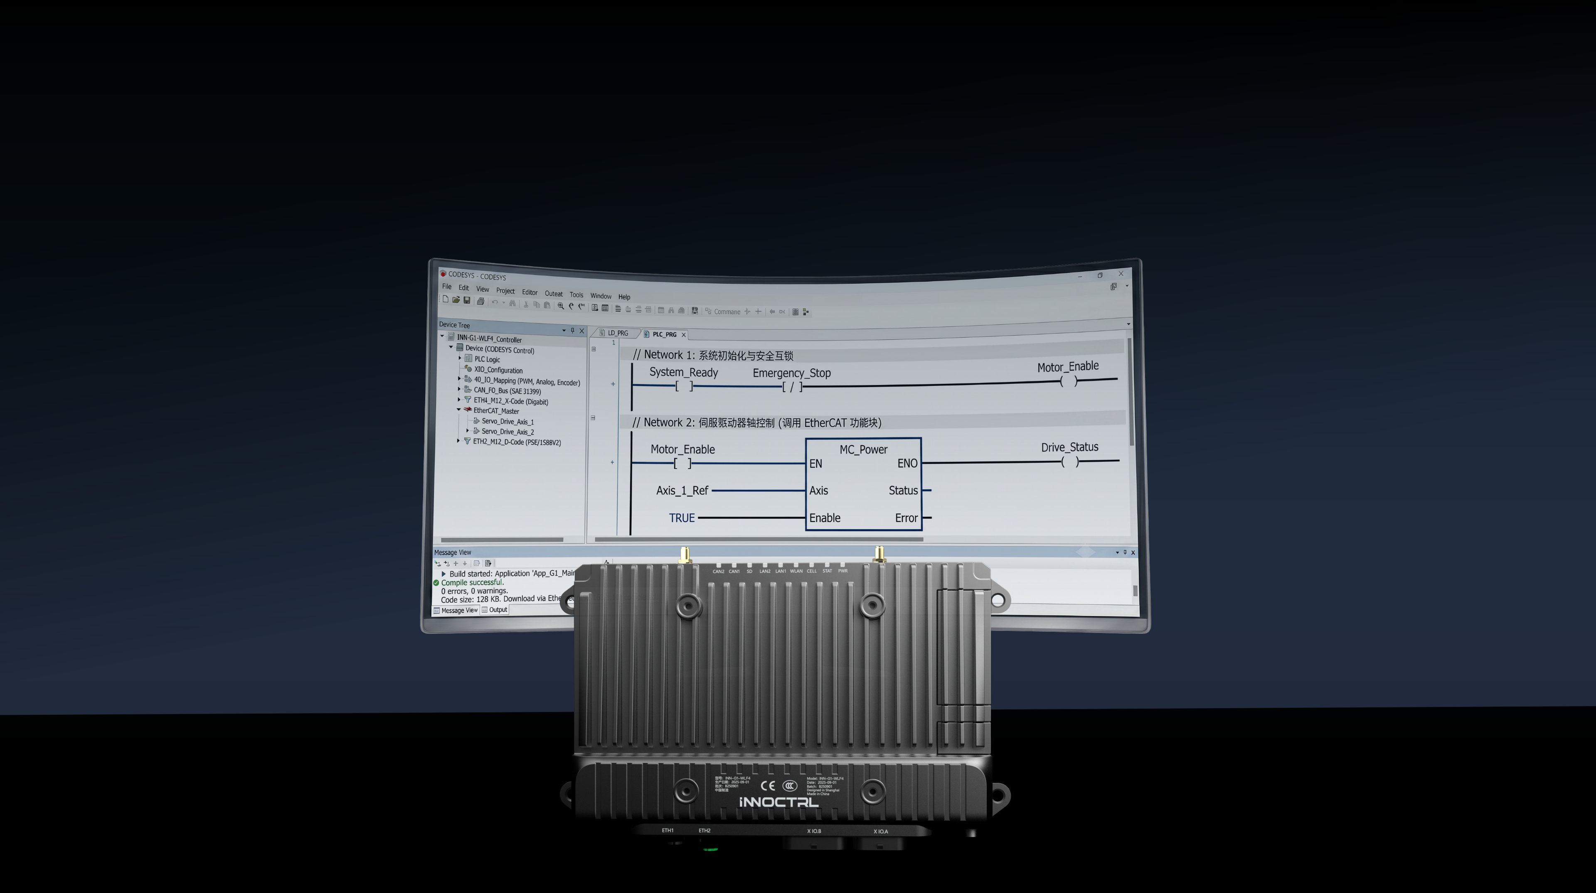Open the File menu
This screenshot has height=893, width=1596.
[447, 287]
